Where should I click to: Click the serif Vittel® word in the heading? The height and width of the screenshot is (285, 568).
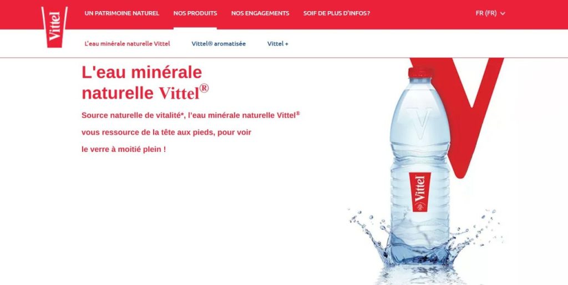click(184, 92)
